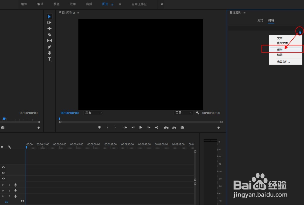This screenshot has height=205, width=304.
Task: Show overflow workspaces with double chevron
Action: click(162, 4)
